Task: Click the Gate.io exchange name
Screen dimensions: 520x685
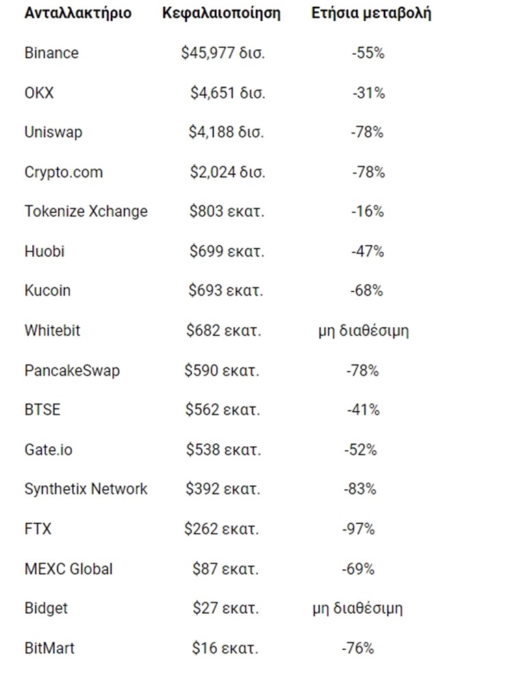Action: pyautogui.click(x=48, y=450)
